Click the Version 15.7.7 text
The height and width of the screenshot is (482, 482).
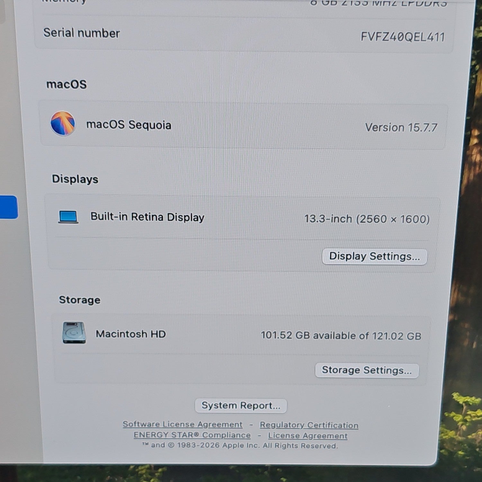click(401, 128)
